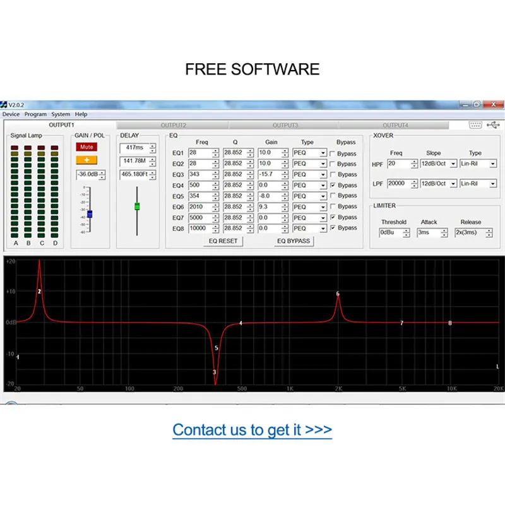Expand the HPF Slope 12dB/Oct dropdown
This screenshot has width=505, height=505.
pos(453,164)
